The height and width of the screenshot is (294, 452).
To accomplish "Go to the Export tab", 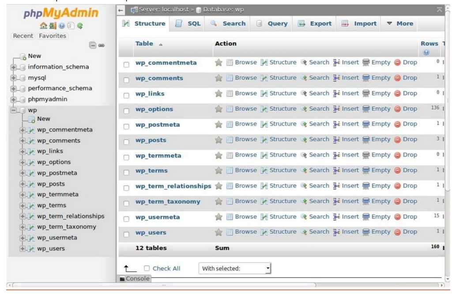I will 315,23.
